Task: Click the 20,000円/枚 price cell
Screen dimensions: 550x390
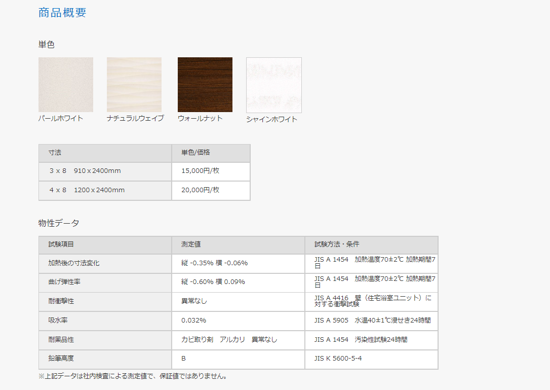Action: [200, 190]
